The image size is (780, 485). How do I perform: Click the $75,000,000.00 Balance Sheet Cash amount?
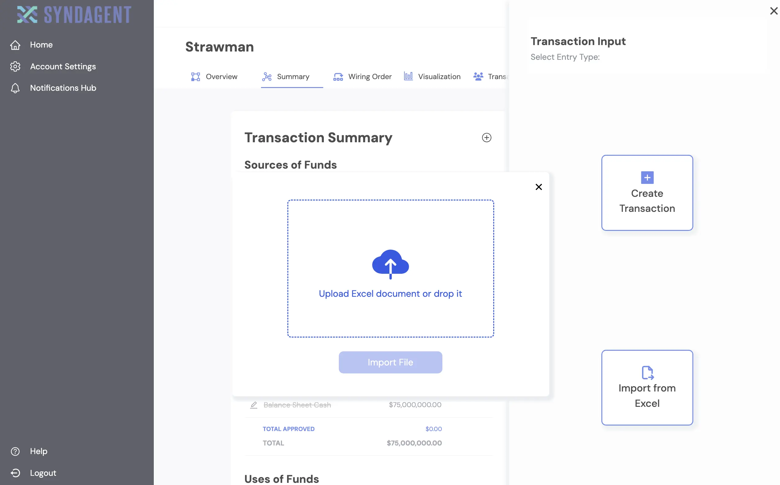pyautogui.click(x=415, y=405)
